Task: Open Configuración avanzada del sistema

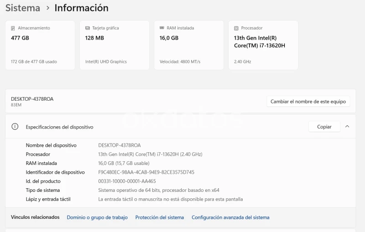Action: pos(230,217)
